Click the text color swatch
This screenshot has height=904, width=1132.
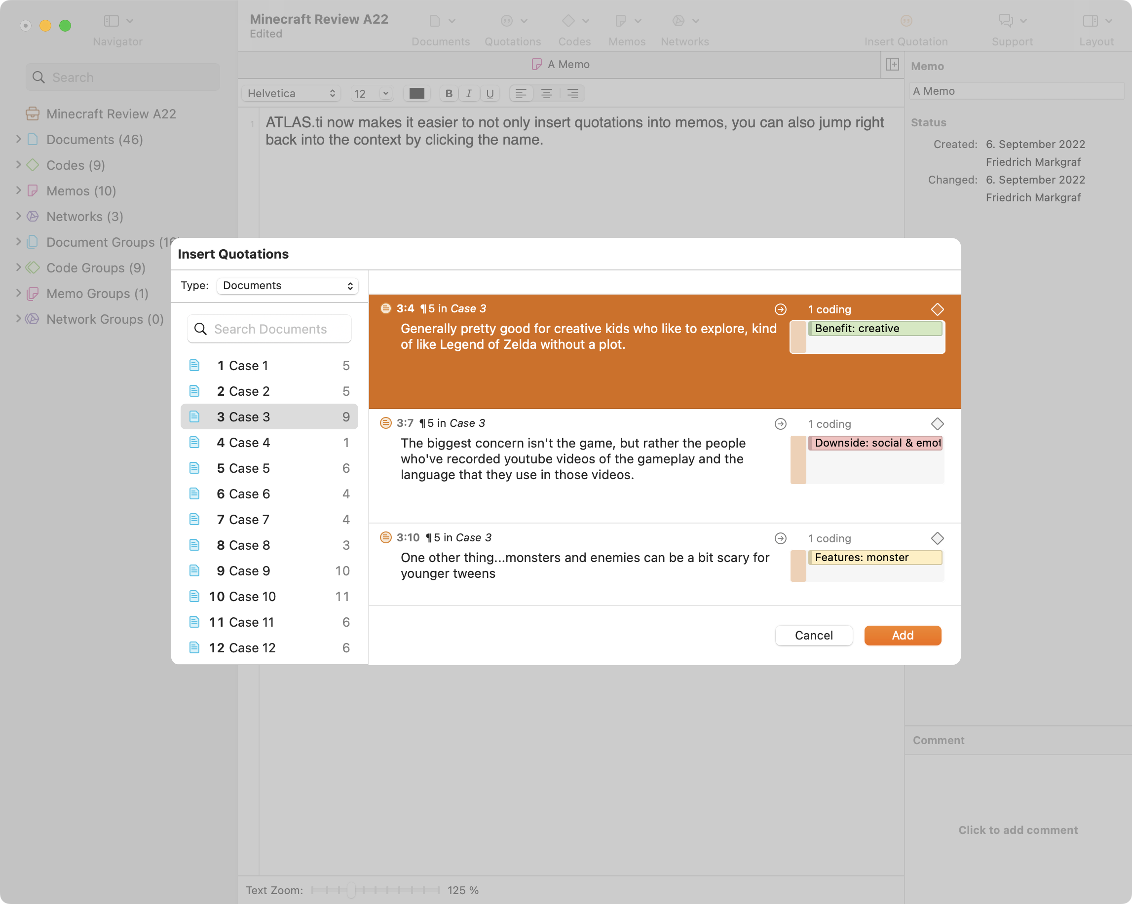416,93
